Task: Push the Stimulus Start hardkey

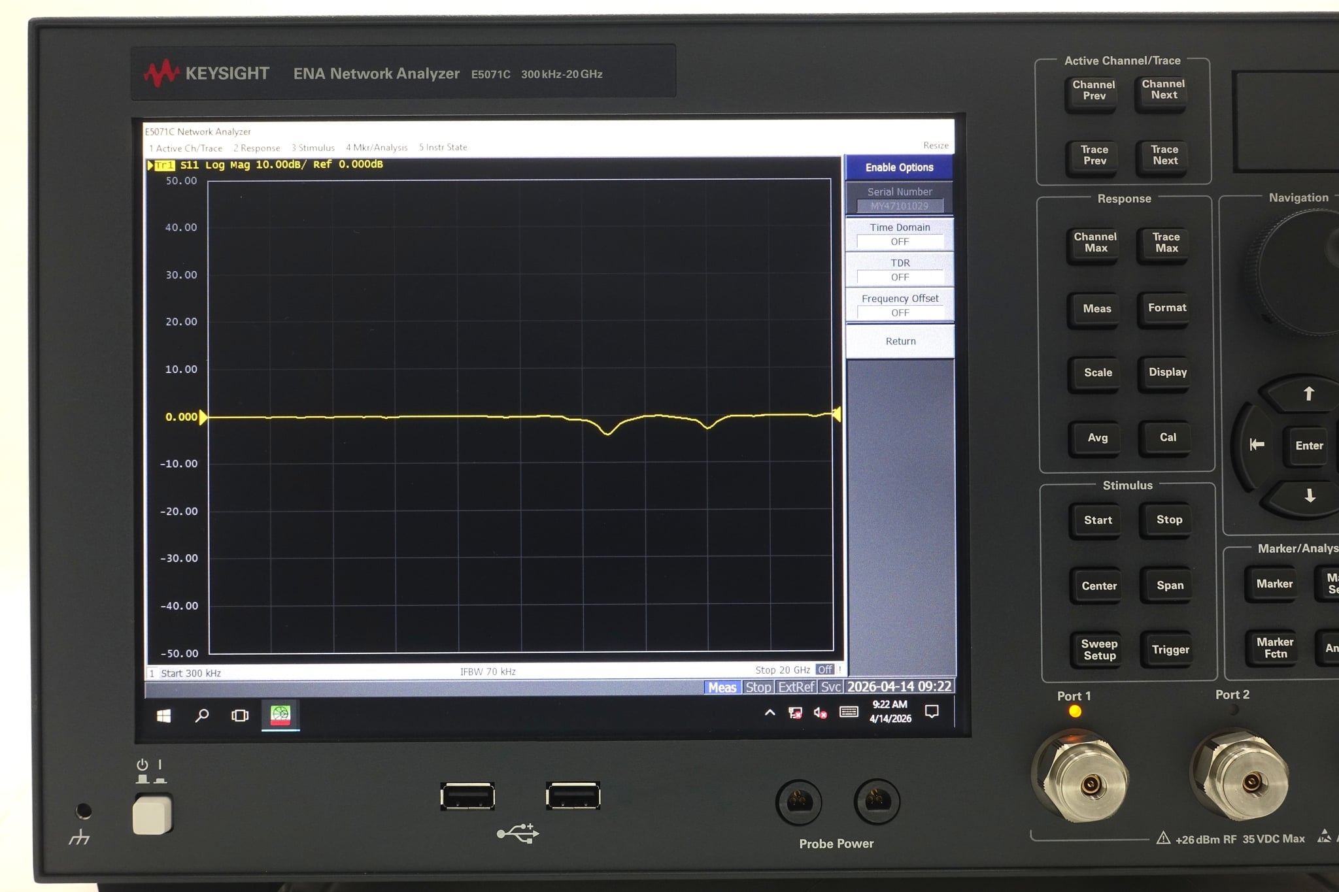Action: (x=1098, y=520)
